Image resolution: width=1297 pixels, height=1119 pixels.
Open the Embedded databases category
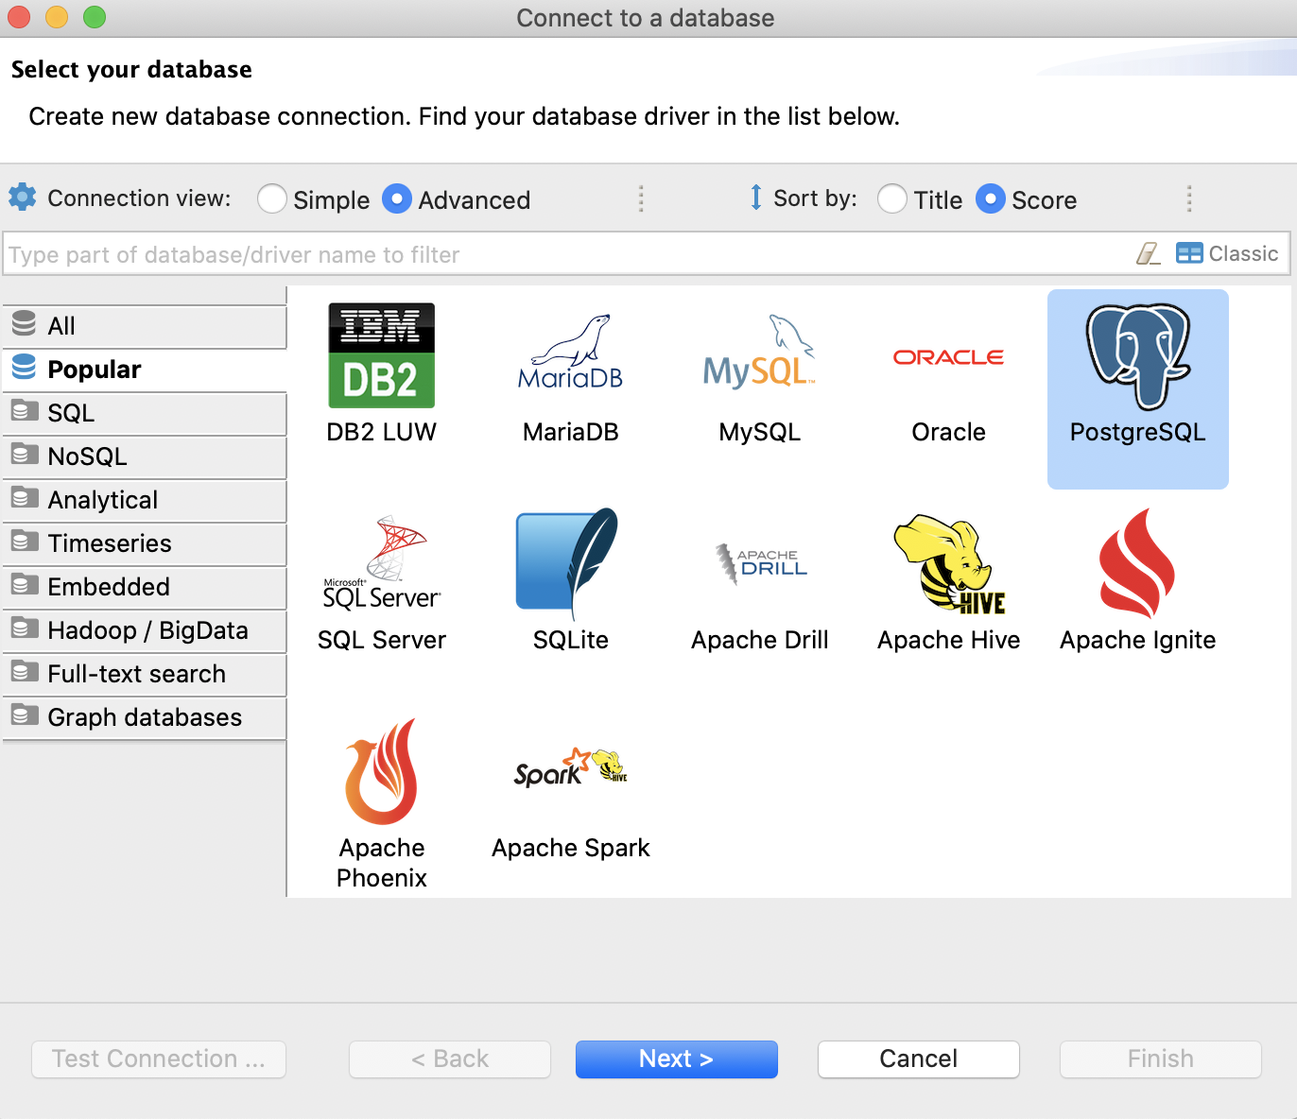click(145, 587)
